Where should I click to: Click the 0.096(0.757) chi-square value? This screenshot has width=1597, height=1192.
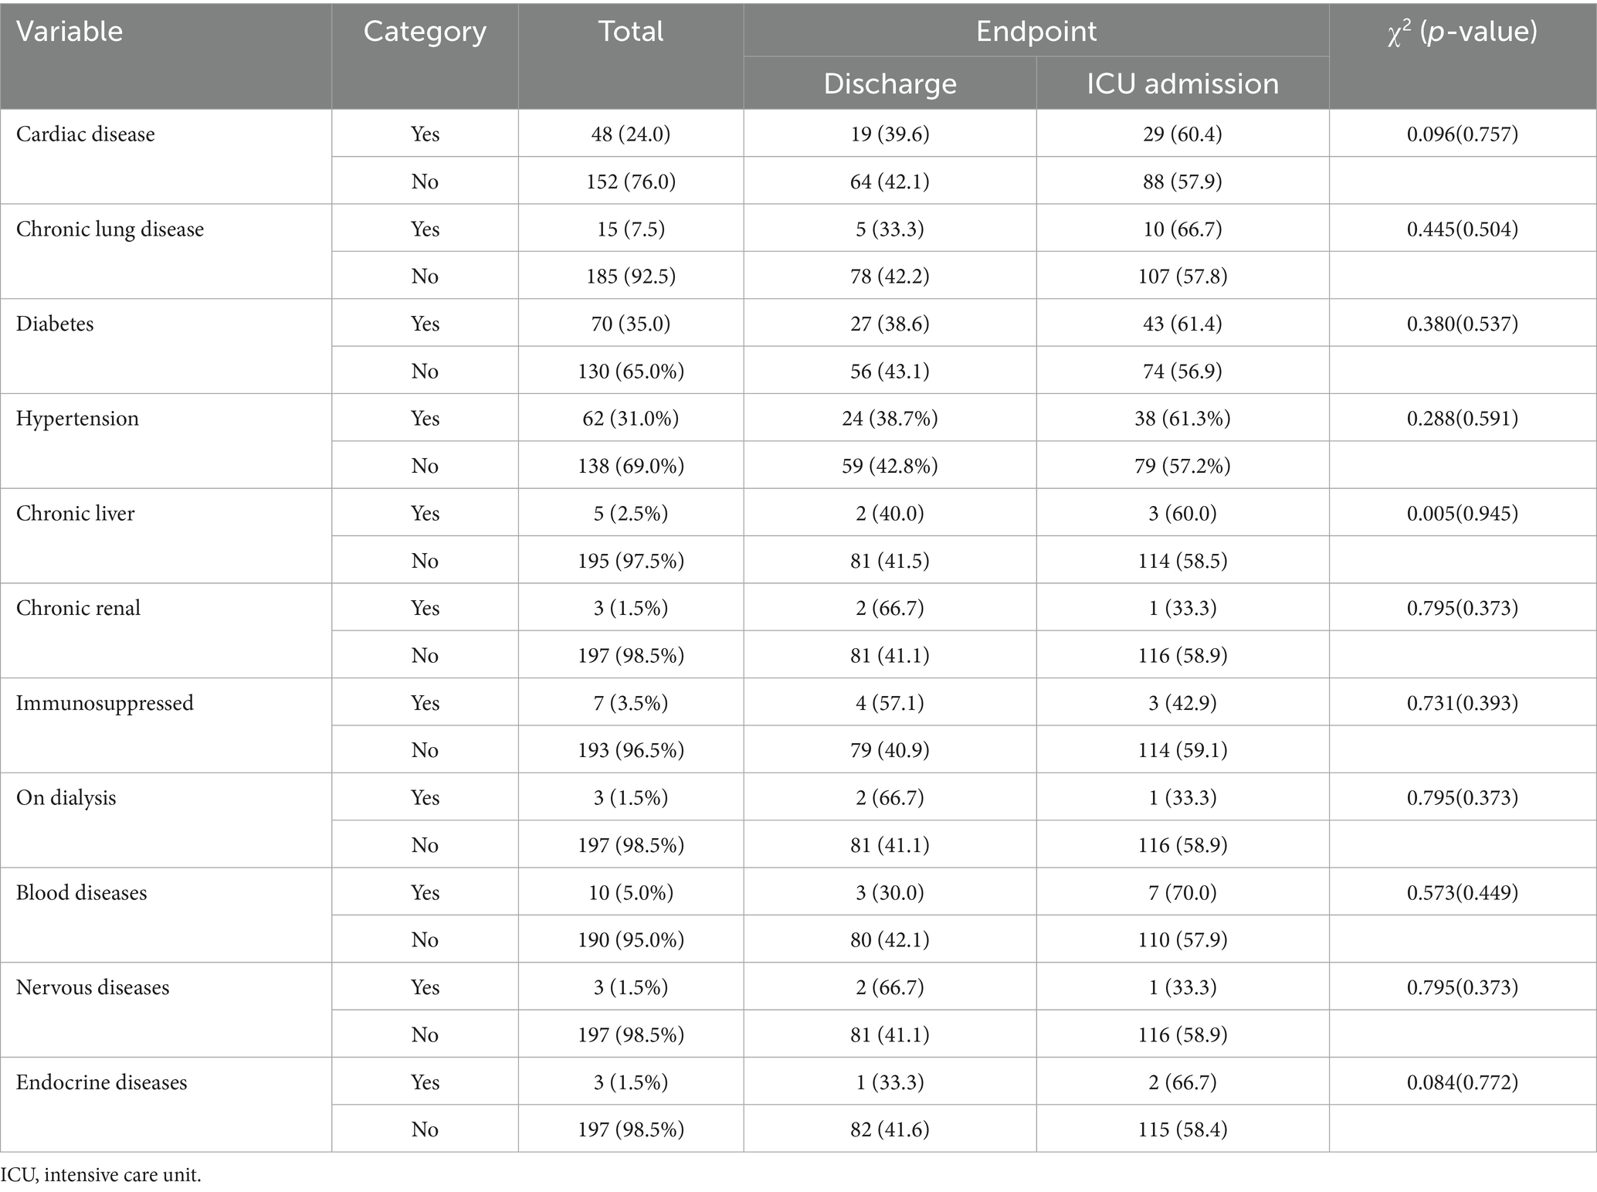1462,134
